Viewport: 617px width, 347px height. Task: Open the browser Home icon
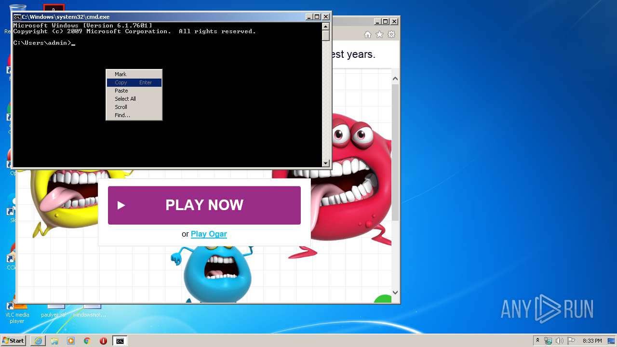click(368, 35)
